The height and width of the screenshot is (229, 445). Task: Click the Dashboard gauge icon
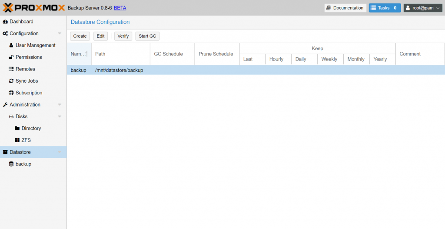pyautogui.click(x=5, y=22)
